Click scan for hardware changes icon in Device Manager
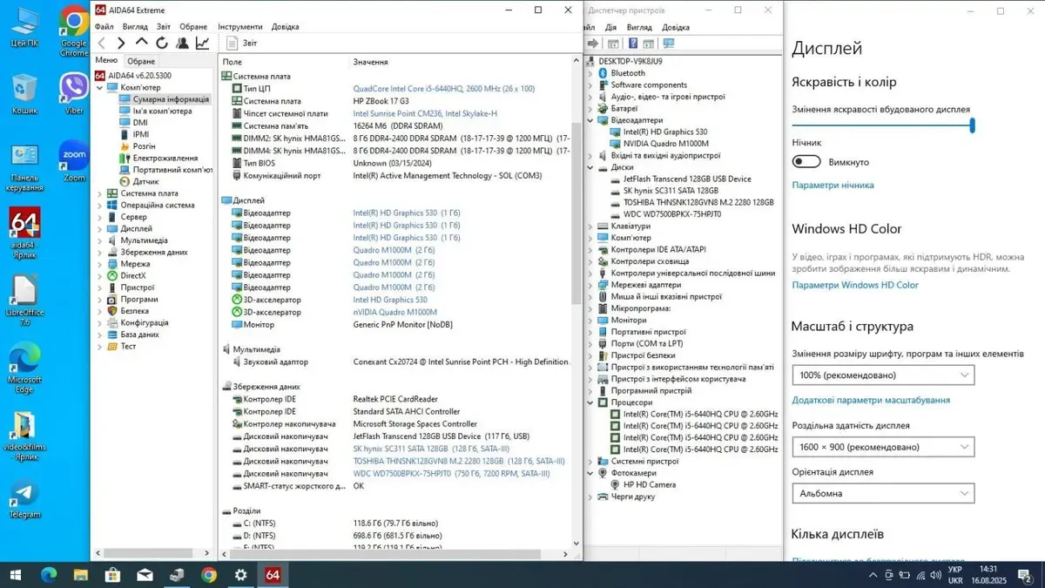Image resolution: width=1045 pixels, height=588 pixels. point(669,44)
